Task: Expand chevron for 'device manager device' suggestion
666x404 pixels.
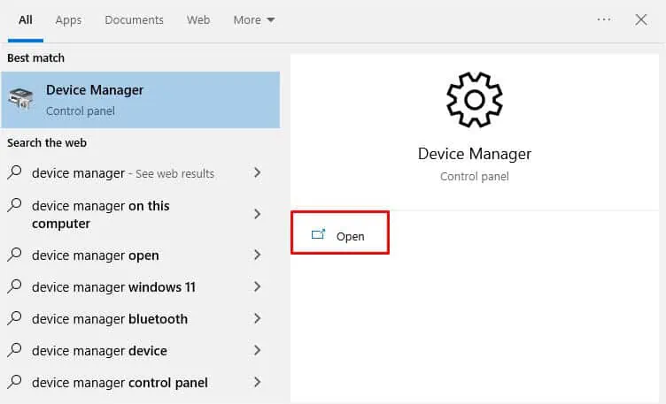Action: pyautogui.click(x=257, y=350)
